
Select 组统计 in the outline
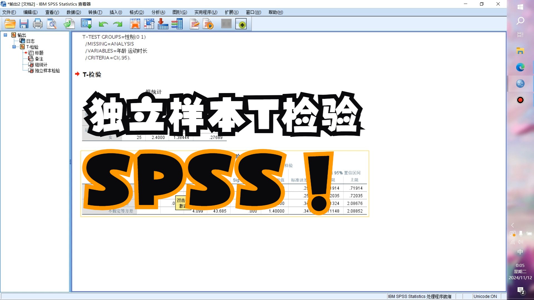(x=41, y=65)
